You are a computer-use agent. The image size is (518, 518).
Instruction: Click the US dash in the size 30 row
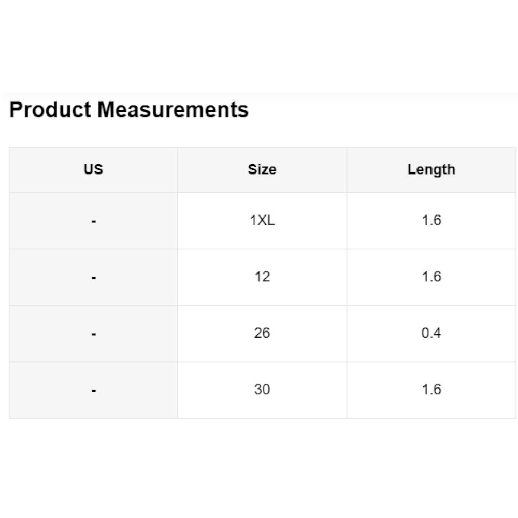(93, 391)
